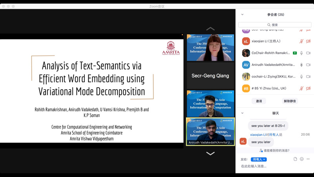Viewport: 314px width, 177px height.
Task: Select the Secr-Geng Qiang video tile
Action: coord(210,76)
